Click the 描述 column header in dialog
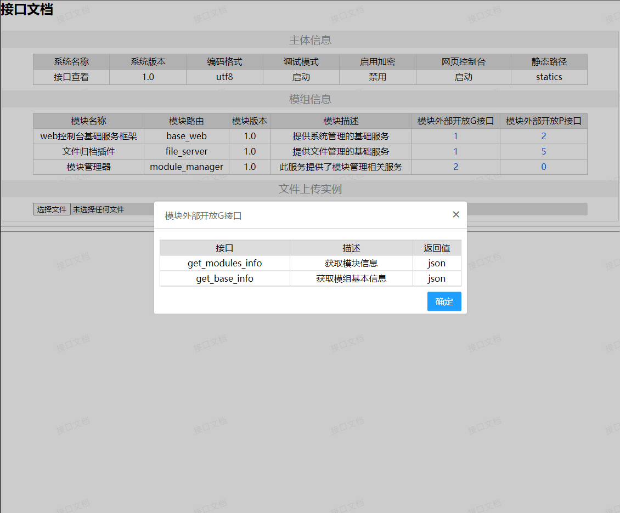 (x=351, y=248)
